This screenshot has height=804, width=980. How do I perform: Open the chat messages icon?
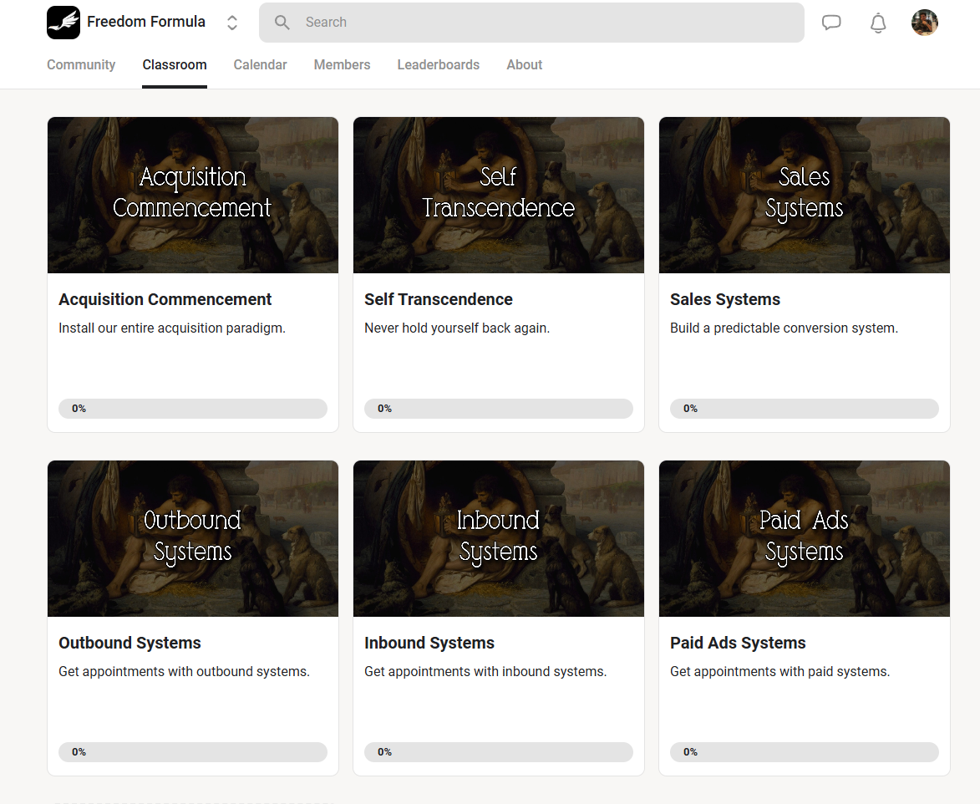pos(831,23)
